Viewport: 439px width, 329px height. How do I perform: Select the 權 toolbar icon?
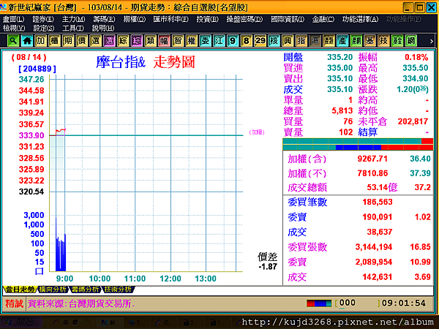pyautogui.click(x=192, y=41)
